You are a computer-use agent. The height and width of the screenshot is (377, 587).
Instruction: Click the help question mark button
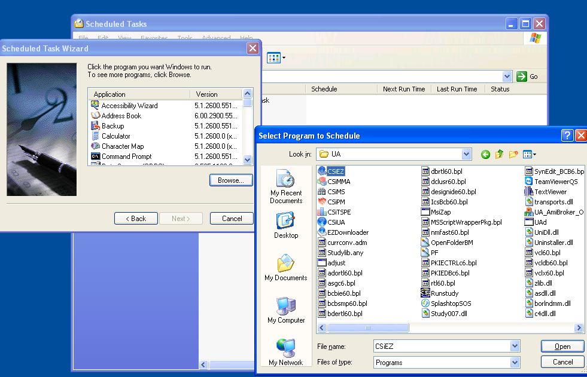[x=567, y=135]
